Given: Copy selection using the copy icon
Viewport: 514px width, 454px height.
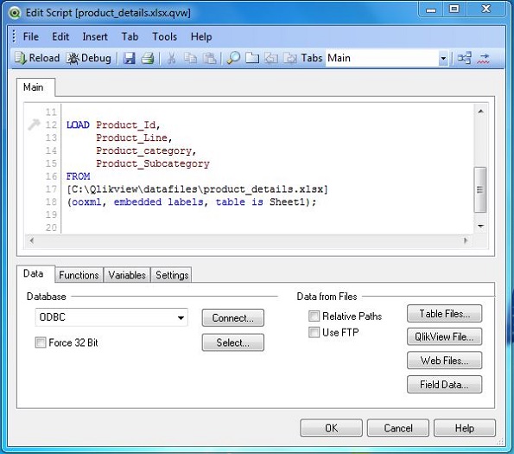Looking at the screenshot, I should click(190, 59).
